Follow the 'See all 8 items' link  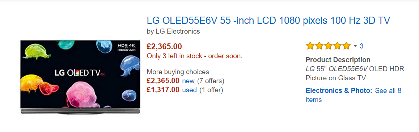tap(354, 95)
